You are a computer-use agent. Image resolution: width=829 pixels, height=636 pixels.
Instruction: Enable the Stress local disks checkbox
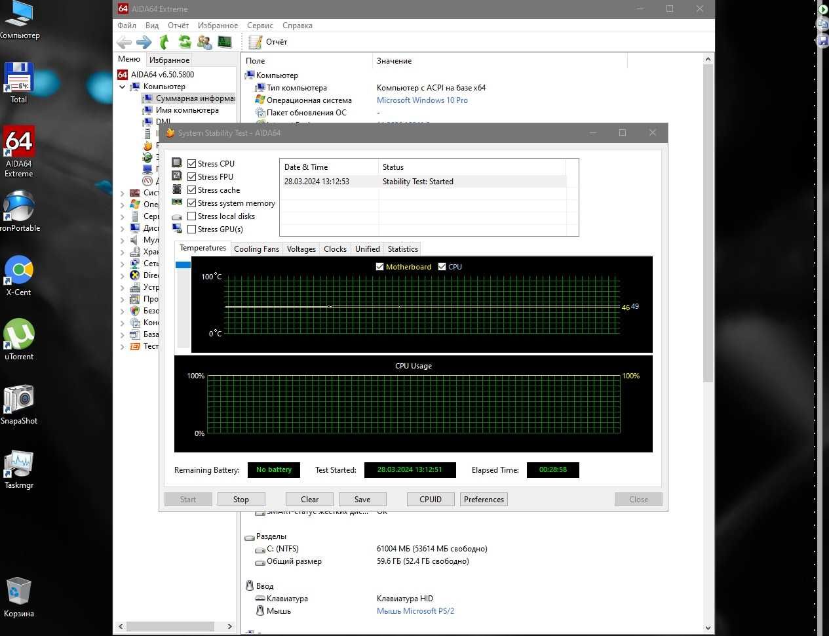pyautogui.click(x=191, y=216)
